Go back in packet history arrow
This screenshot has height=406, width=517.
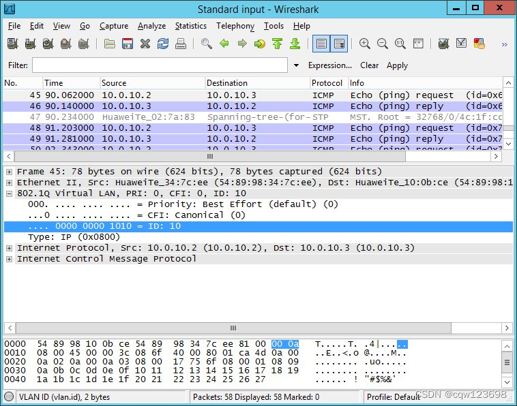[x=224, y=44]
